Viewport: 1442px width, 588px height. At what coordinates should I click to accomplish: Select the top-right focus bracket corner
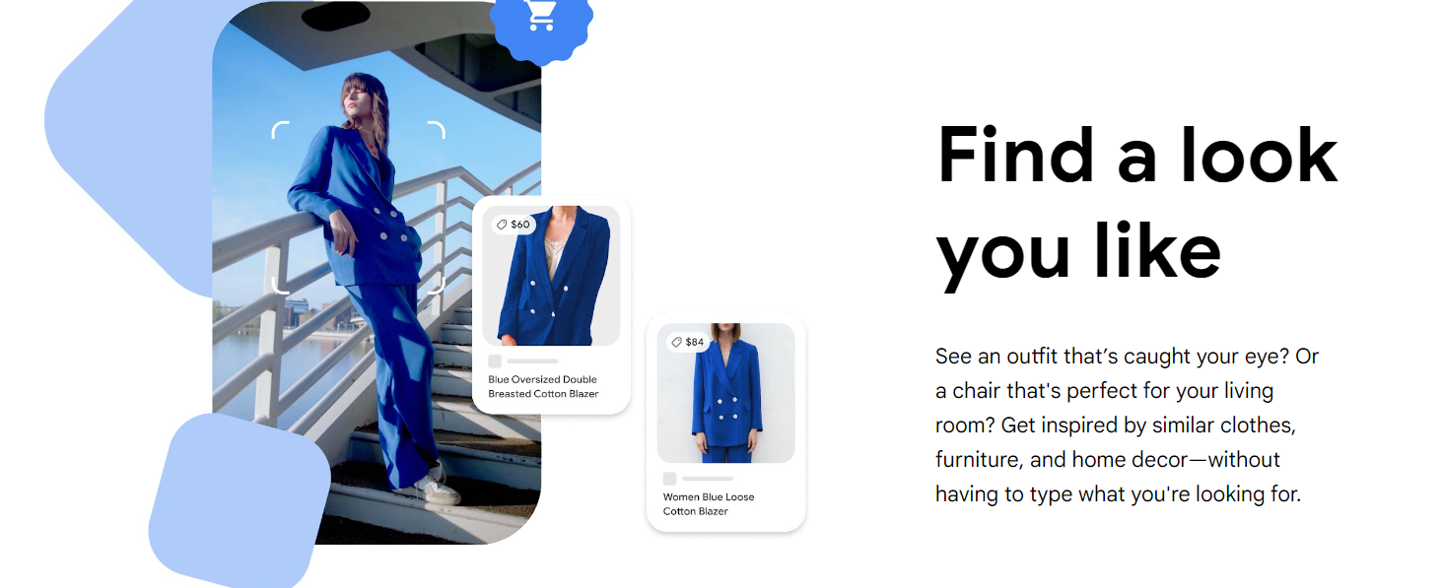pyautogui.click(x=436, y=130)
